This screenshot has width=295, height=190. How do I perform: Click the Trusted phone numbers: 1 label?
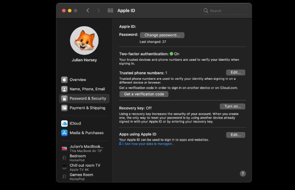[x=143, y=73]
